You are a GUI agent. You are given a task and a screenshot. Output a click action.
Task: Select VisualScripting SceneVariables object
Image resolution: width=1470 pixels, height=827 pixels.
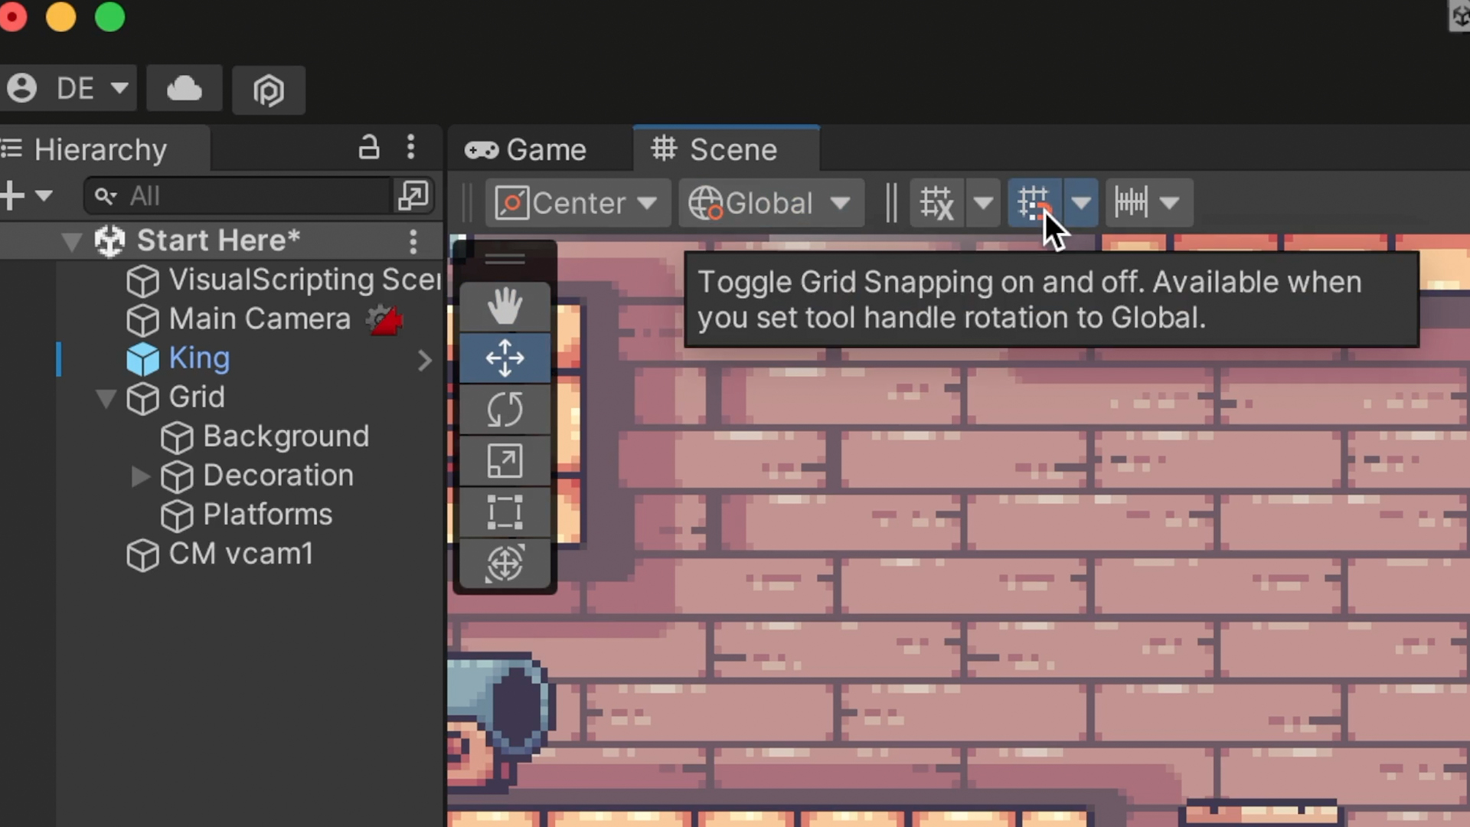click(x=305, y=280)
